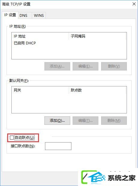The image size is (138, 186).
Task: Close the 高级 TCP/IP 设置 dialog
Action: (134, 4)
